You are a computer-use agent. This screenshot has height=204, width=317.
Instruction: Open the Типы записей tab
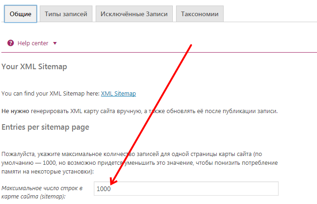[66, 14]
